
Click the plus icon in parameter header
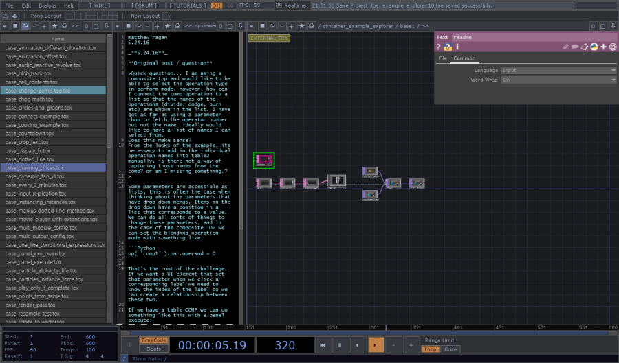coord(603,47)
